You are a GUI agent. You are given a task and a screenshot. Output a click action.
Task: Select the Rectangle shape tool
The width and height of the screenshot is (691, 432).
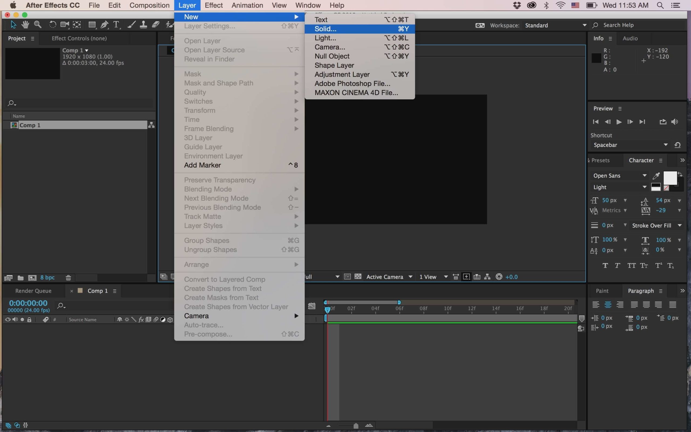click(x=92, y=25)
